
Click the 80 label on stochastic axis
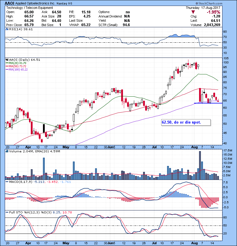pos(225,218)
